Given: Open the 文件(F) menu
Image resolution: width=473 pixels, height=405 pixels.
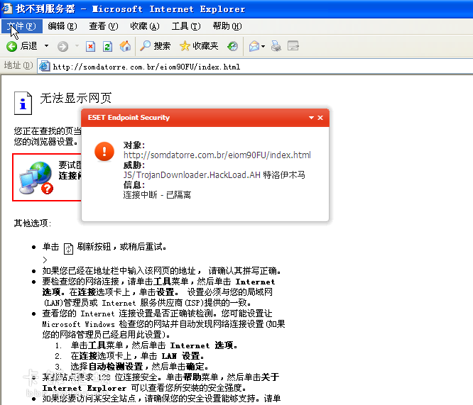Looking at the screenshot, I should pyautogui.click(x=21, y=26).
